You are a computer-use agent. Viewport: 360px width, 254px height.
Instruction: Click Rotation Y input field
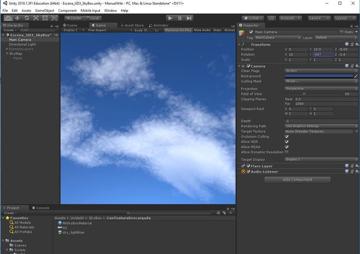(x=323, y=54)
